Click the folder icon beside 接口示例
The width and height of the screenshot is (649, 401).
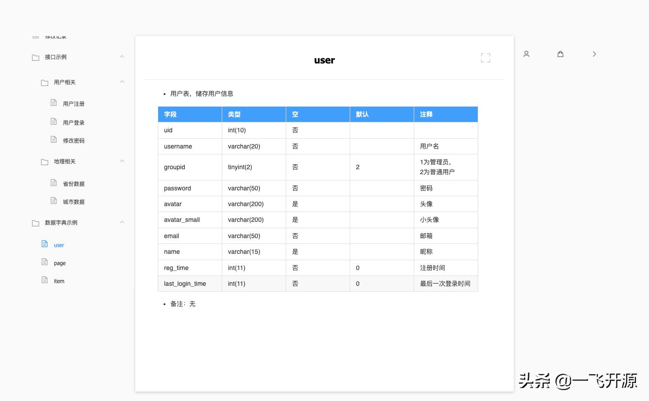tap(36, 57)
